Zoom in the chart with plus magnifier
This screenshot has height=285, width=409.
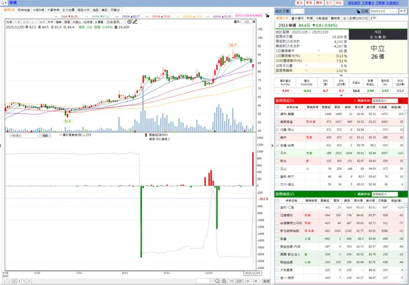(x=224, y=281)
